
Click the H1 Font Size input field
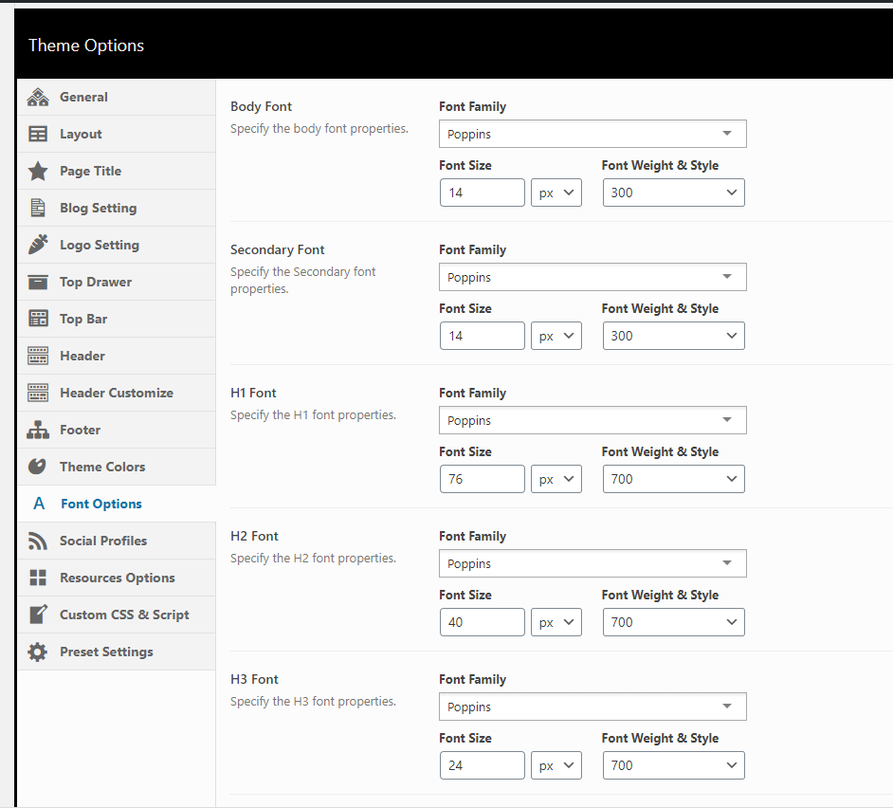click(x=482, y=479)
